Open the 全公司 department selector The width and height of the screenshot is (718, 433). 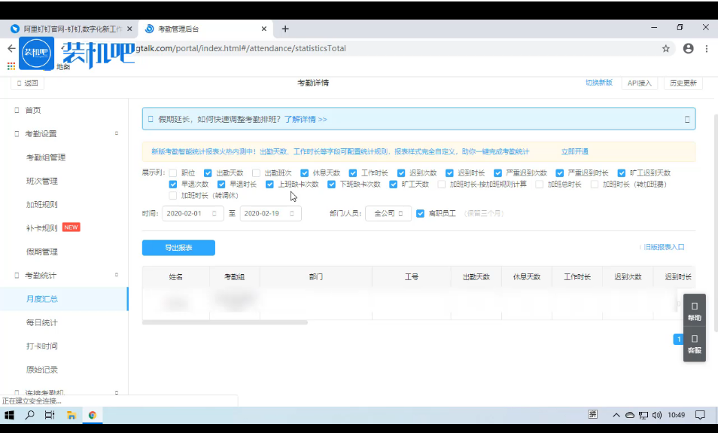coord(388,214)
